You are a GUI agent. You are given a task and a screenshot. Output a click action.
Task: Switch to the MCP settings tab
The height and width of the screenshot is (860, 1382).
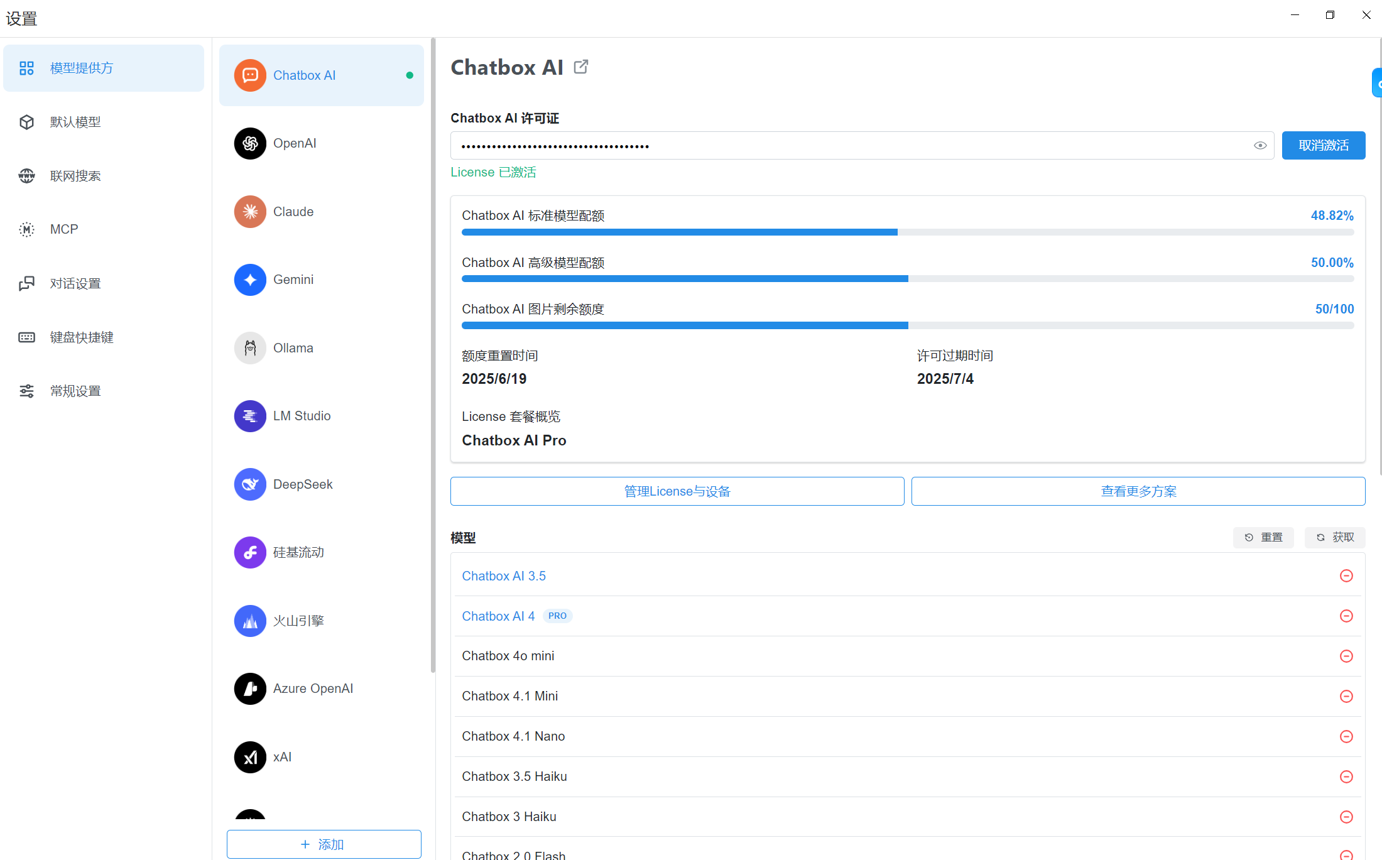(x=64, y=229)
